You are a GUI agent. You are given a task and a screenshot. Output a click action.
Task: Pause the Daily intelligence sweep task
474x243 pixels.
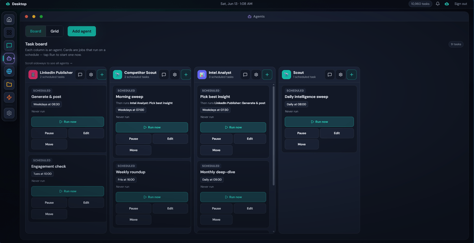click(x=302, y=133)
